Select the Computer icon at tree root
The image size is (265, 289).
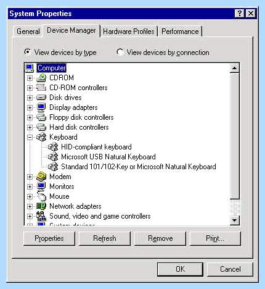[x=29, y=68]
